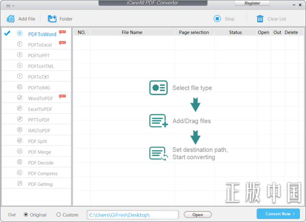Switch to WordToPDF mode
The width and height of the screenshot is (306, 222).
click(x=36, y=98)
